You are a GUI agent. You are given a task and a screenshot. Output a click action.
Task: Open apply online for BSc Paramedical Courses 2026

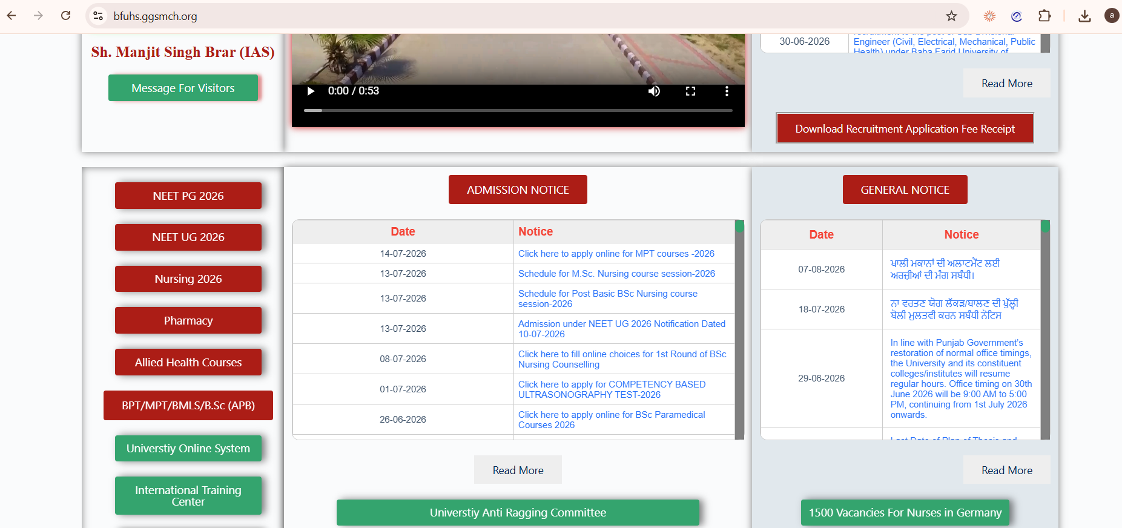tap(612, 420)
